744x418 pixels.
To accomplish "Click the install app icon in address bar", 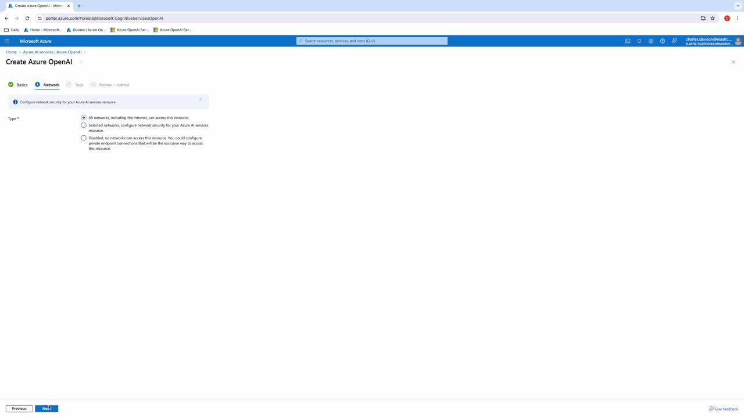I will tap(703, 18).
